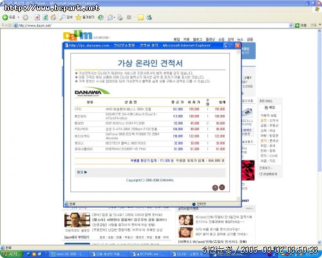Open the 블로그 link in Daum top menu
This screenshot has height=258, width=322.
point(197,39)
